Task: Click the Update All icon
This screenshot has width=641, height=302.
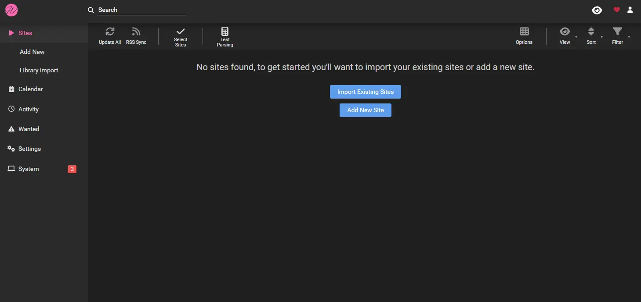Action: [x=109, y=35]
